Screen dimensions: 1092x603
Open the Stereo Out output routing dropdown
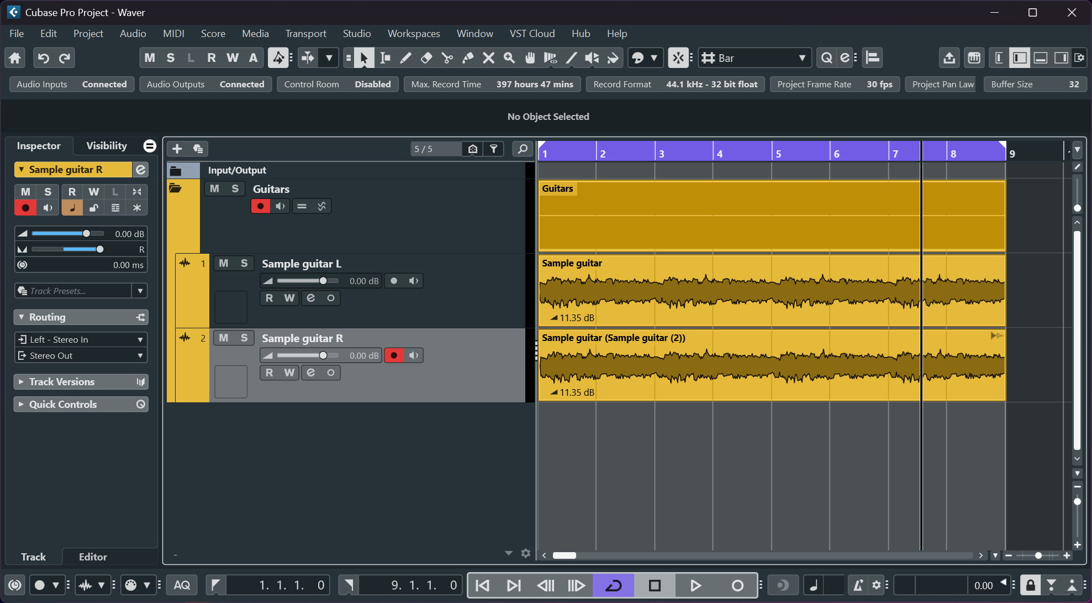(x=81, y=355)
